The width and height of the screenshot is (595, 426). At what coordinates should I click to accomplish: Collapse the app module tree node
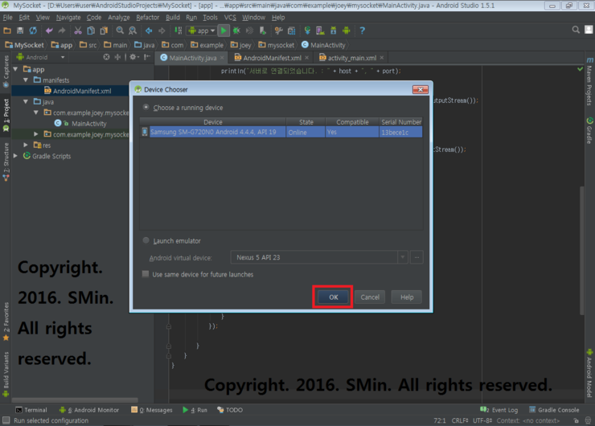(15, 69)
